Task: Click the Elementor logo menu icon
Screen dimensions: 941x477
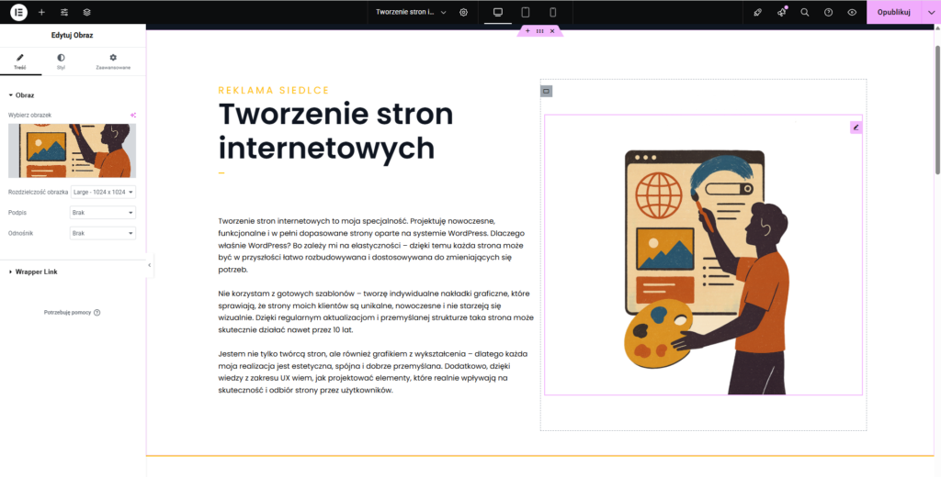Action: (18, 12)
